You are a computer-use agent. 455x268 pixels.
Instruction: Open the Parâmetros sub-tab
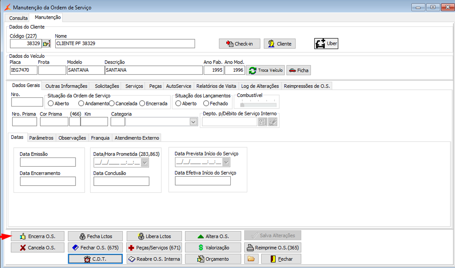(41, 138)
